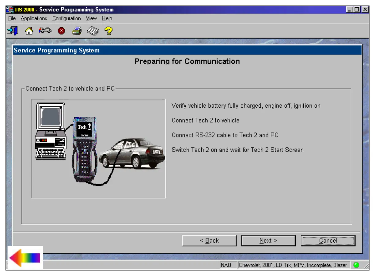Click the NAO status bar field
This screenshot has height=276, width=375.
click(x=228, y=265)
